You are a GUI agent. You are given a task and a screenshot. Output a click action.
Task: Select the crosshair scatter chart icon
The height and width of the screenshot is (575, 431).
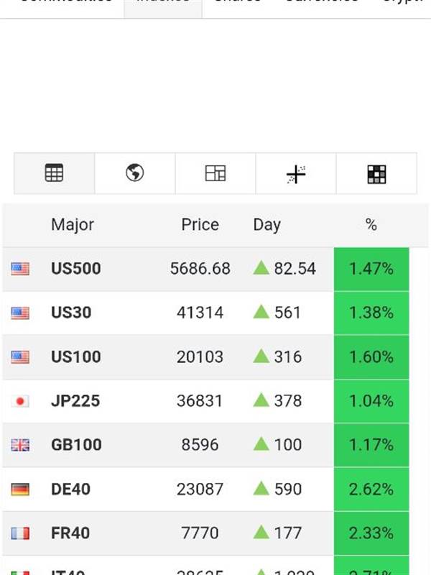295,173
